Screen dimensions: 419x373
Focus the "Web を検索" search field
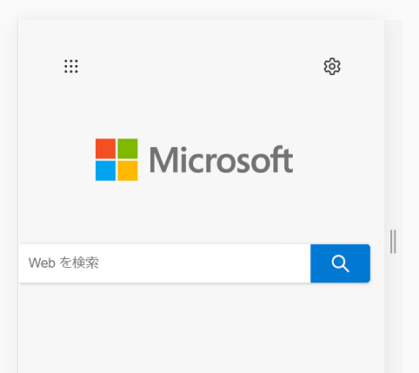pos(164,263)
